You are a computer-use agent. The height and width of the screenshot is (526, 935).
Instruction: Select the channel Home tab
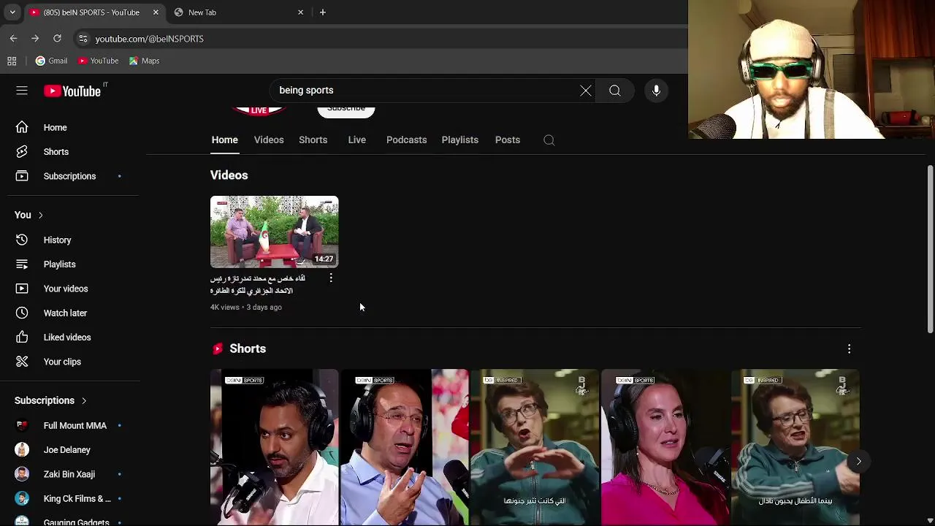(225, 140)
